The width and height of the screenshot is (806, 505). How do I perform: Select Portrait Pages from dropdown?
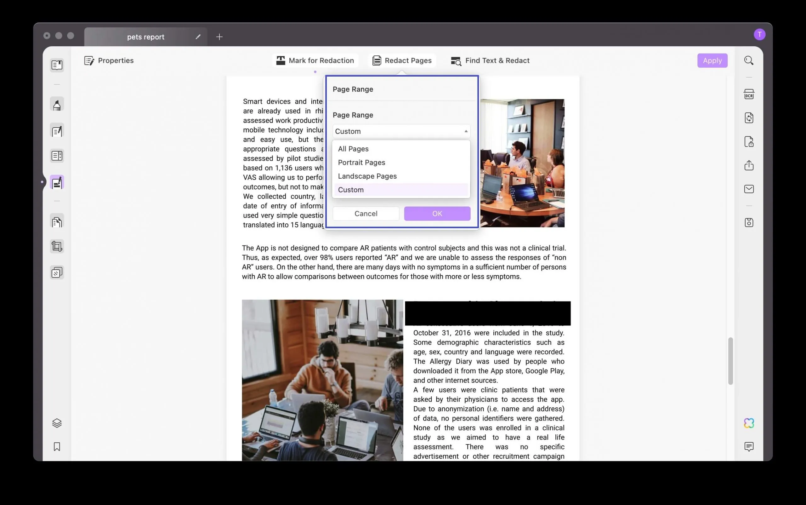362,162
